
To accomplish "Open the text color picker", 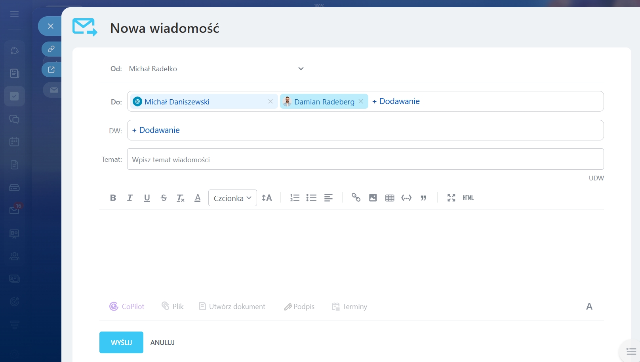I will 198,198.
